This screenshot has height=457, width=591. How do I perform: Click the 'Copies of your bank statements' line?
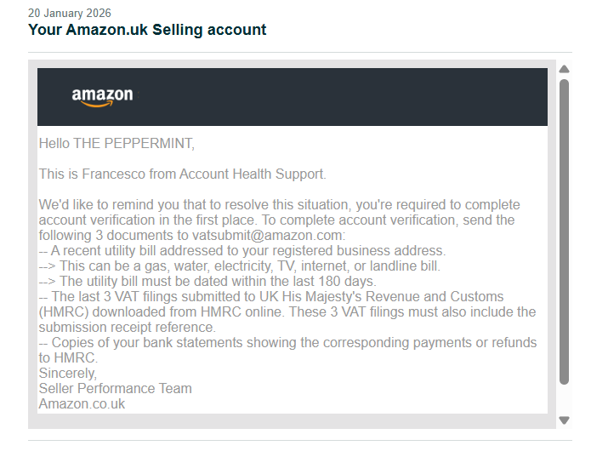[288, 342]
